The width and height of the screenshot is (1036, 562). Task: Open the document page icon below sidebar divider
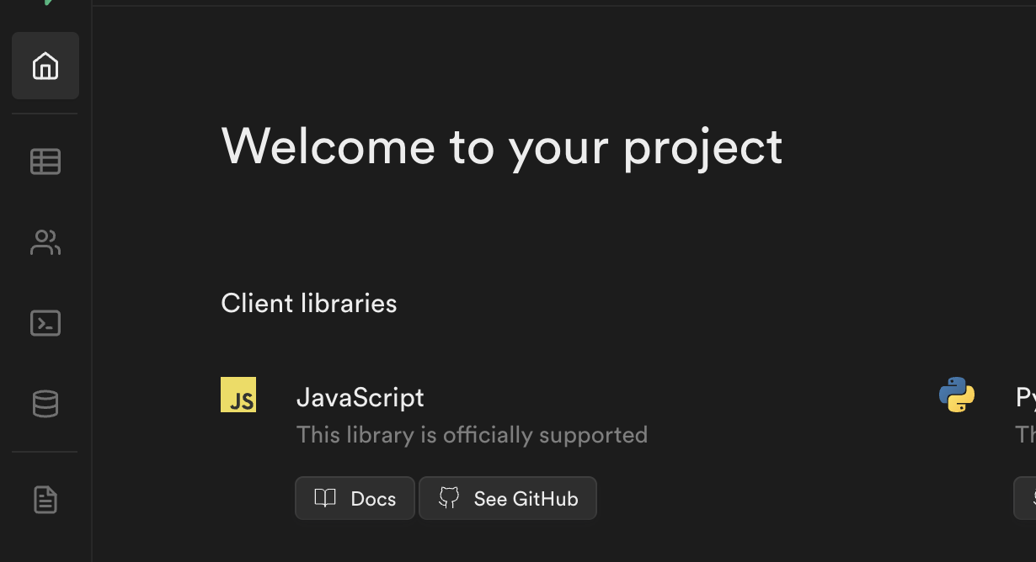tap(45, 500)
